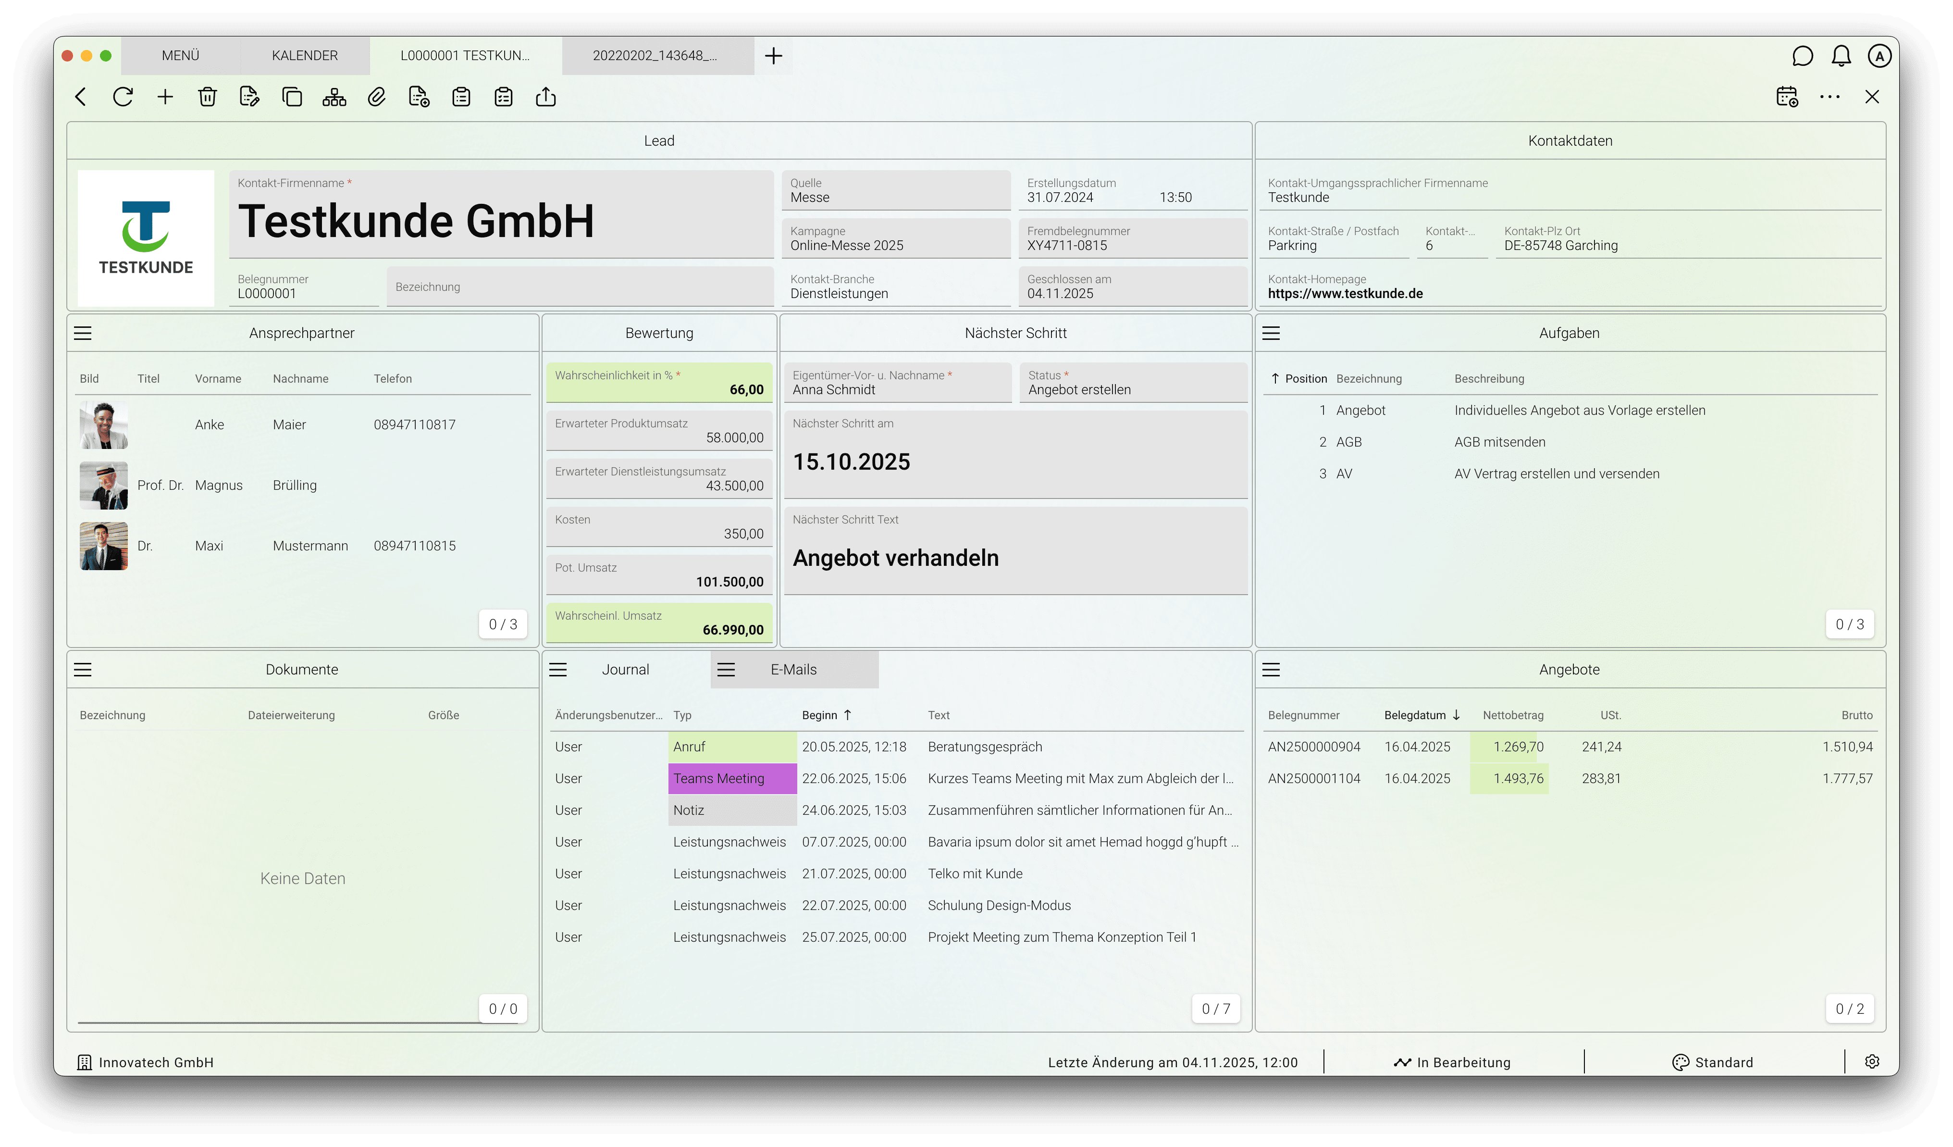Viewport: 1953px width, 1147px height.
Task: Click the paperclip attachment icon
Action: click(377, 97)
